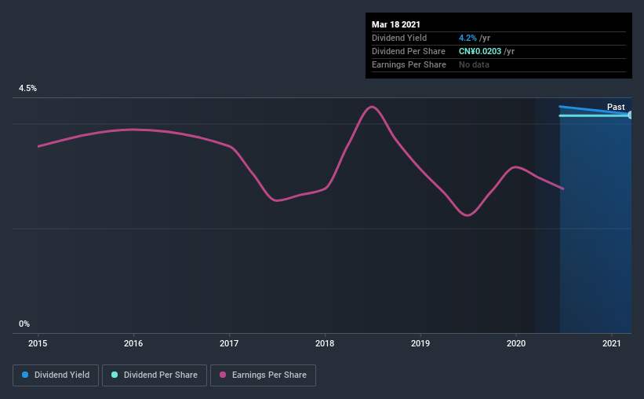
Task: Click the pink Earnings Per Share legend dot
Action: coord(223,375)
